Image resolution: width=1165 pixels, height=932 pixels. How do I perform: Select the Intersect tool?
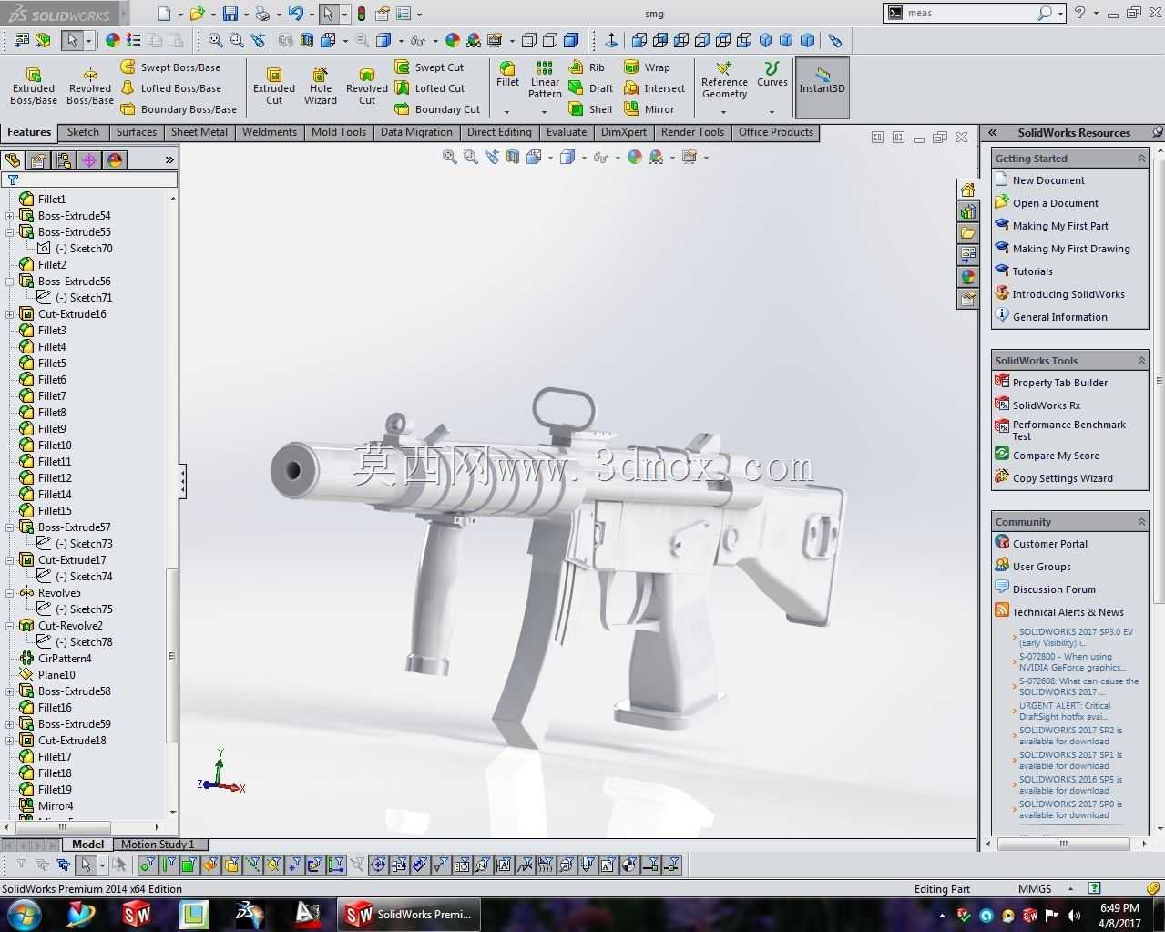pos(654,88)
